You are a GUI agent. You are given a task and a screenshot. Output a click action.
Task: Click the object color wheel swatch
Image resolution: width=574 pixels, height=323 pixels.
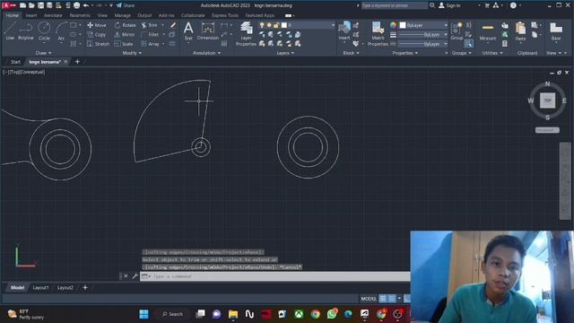[x=393, y=25]
